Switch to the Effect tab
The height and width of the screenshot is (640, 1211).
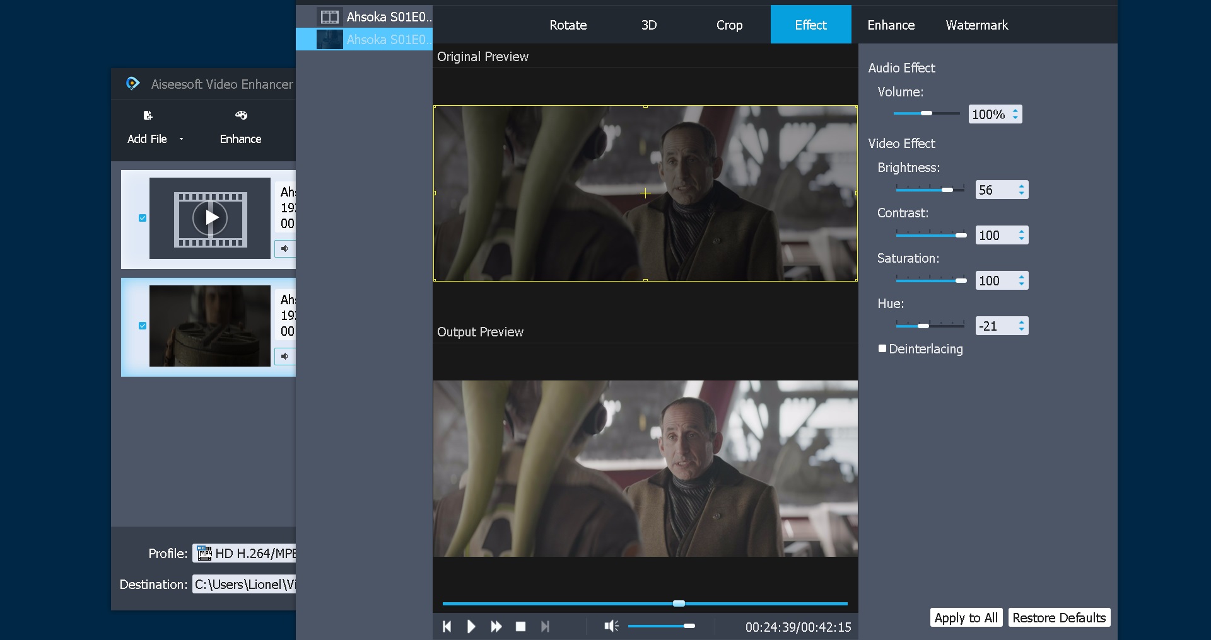tap(811, 25)
